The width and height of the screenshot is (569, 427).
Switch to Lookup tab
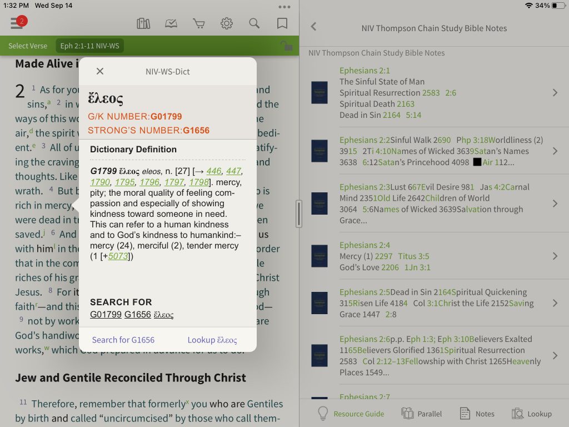[532, 414]
